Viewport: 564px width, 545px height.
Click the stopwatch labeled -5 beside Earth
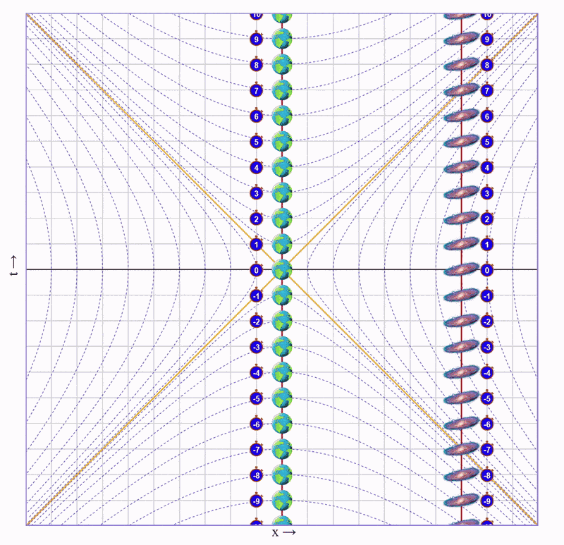click(x=257, y=398)
